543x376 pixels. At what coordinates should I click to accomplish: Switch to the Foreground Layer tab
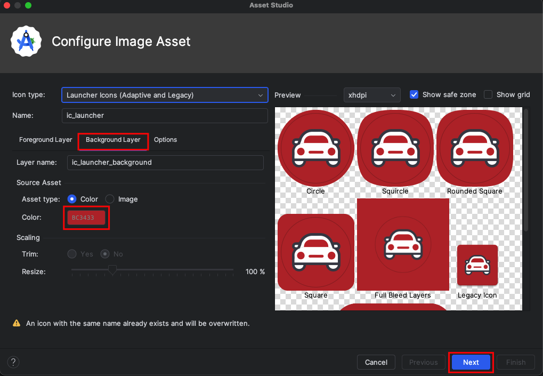pyautogui.click(x=45, y=140)
